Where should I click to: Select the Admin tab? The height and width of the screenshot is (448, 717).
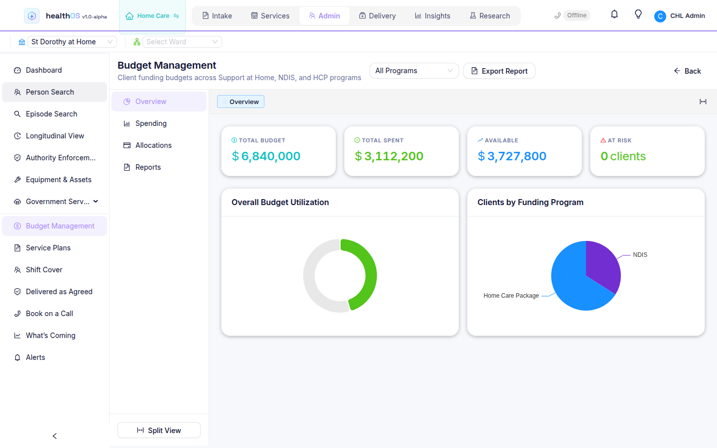[324, 16]
